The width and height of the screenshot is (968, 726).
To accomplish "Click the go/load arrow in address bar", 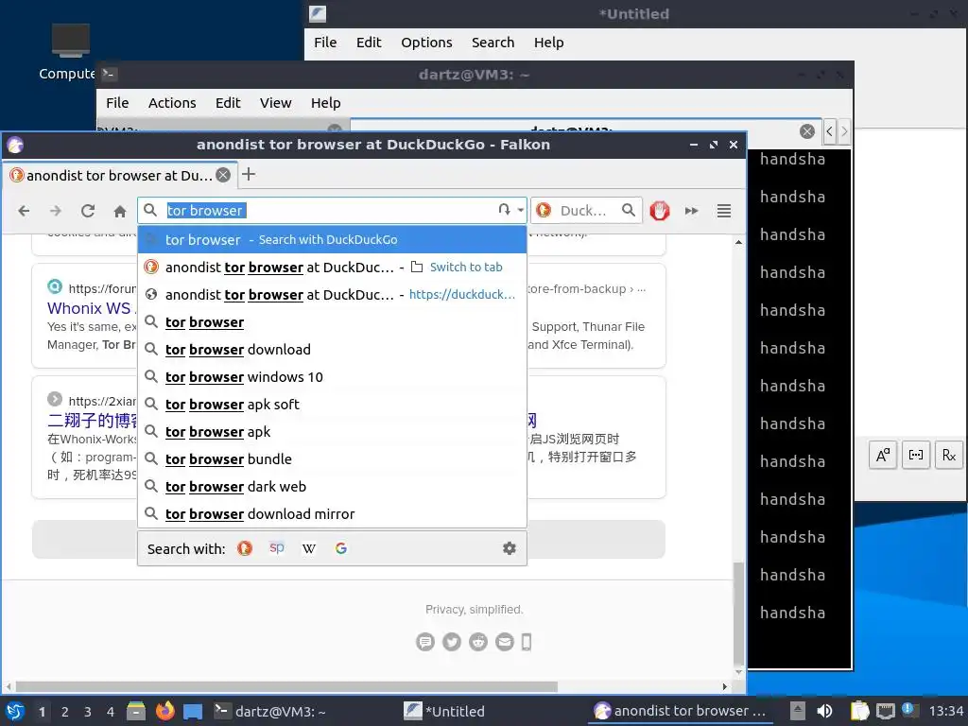I will coord(505,210).
